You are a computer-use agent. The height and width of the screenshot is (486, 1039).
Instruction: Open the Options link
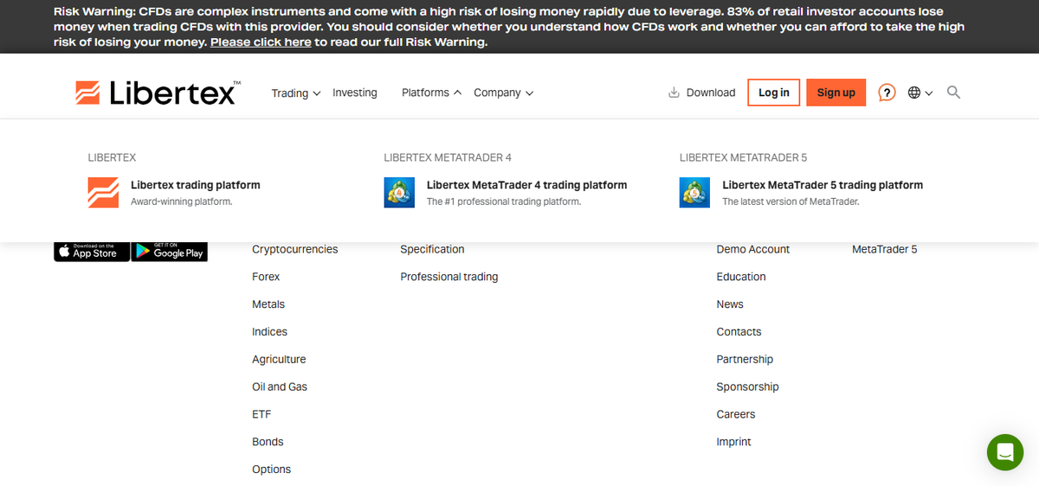pos(271,470)
